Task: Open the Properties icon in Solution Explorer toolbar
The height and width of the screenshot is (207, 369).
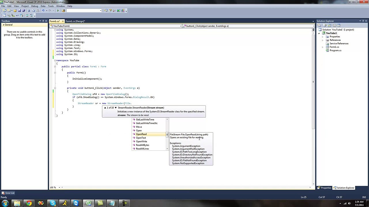Action: 319,25
